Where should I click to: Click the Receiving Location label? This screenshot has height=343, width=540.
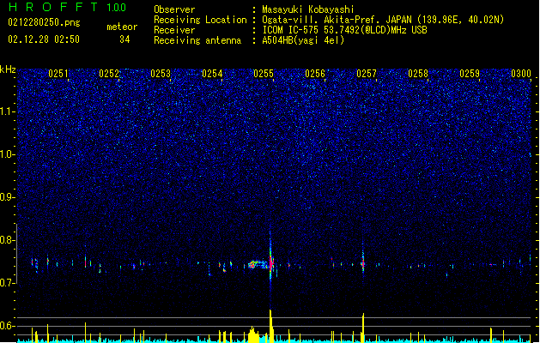200,20
